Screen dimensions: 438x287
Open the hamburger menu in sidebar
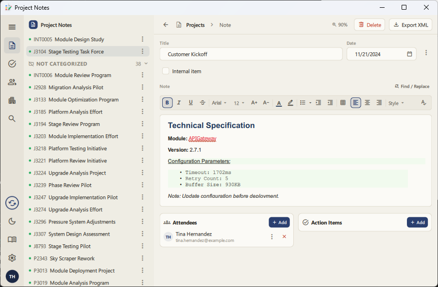click(12, 27)
